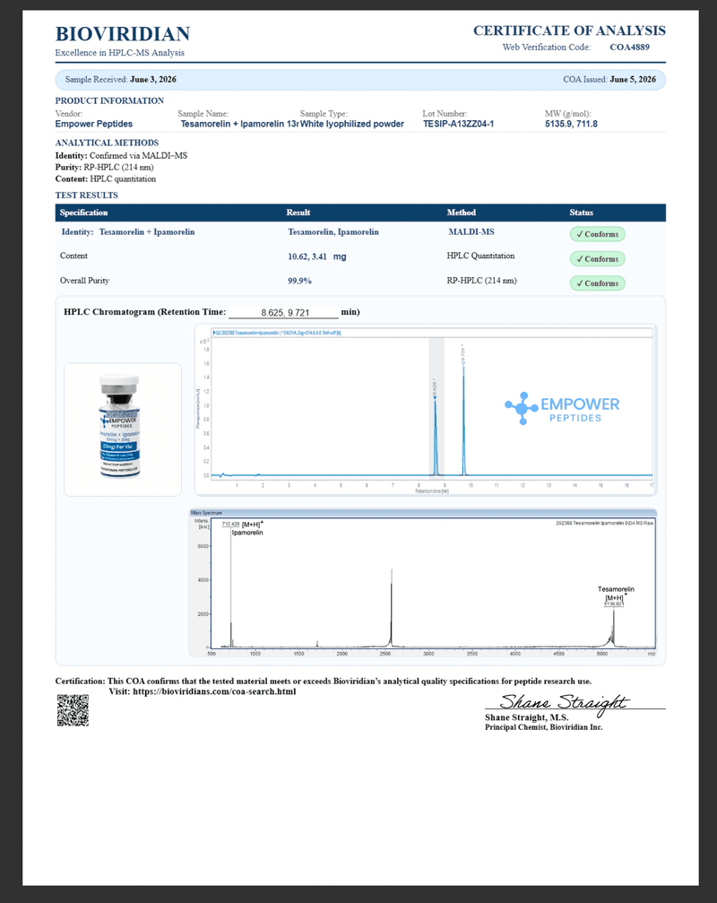Click the Method column header

[x=462, y=213]
